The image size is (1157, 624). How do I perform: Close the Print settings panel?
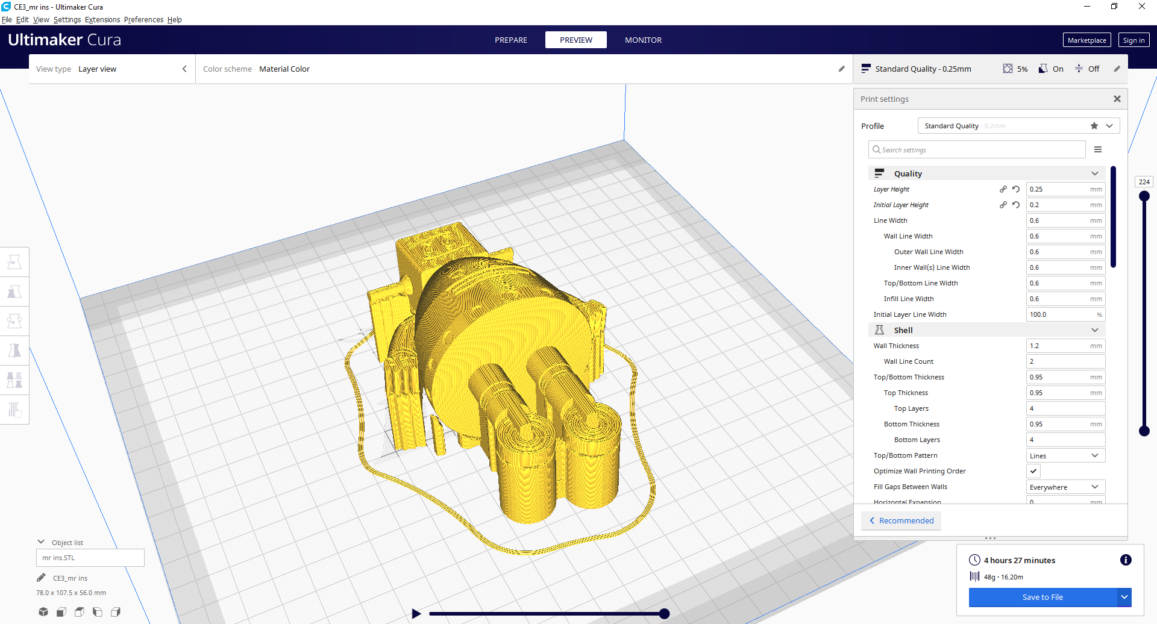(x=1117, y=99)
